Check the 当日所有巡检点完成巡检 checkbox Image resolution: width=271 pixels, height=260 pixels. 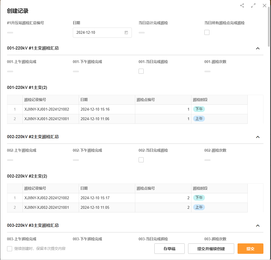(207, 32)
